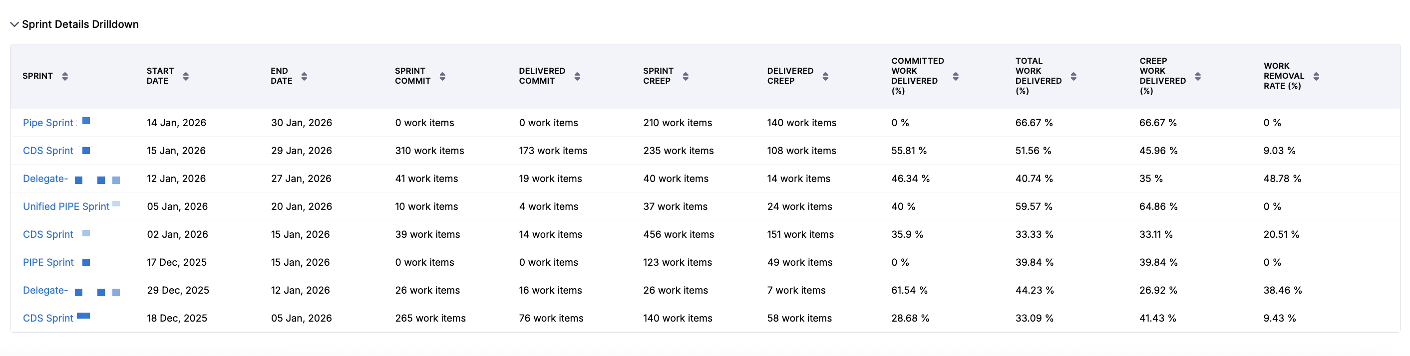The height and width of the screenshot is (356, 1410).
Task: Sort by Sprint Commit column icon
Action: click(442, 77)
